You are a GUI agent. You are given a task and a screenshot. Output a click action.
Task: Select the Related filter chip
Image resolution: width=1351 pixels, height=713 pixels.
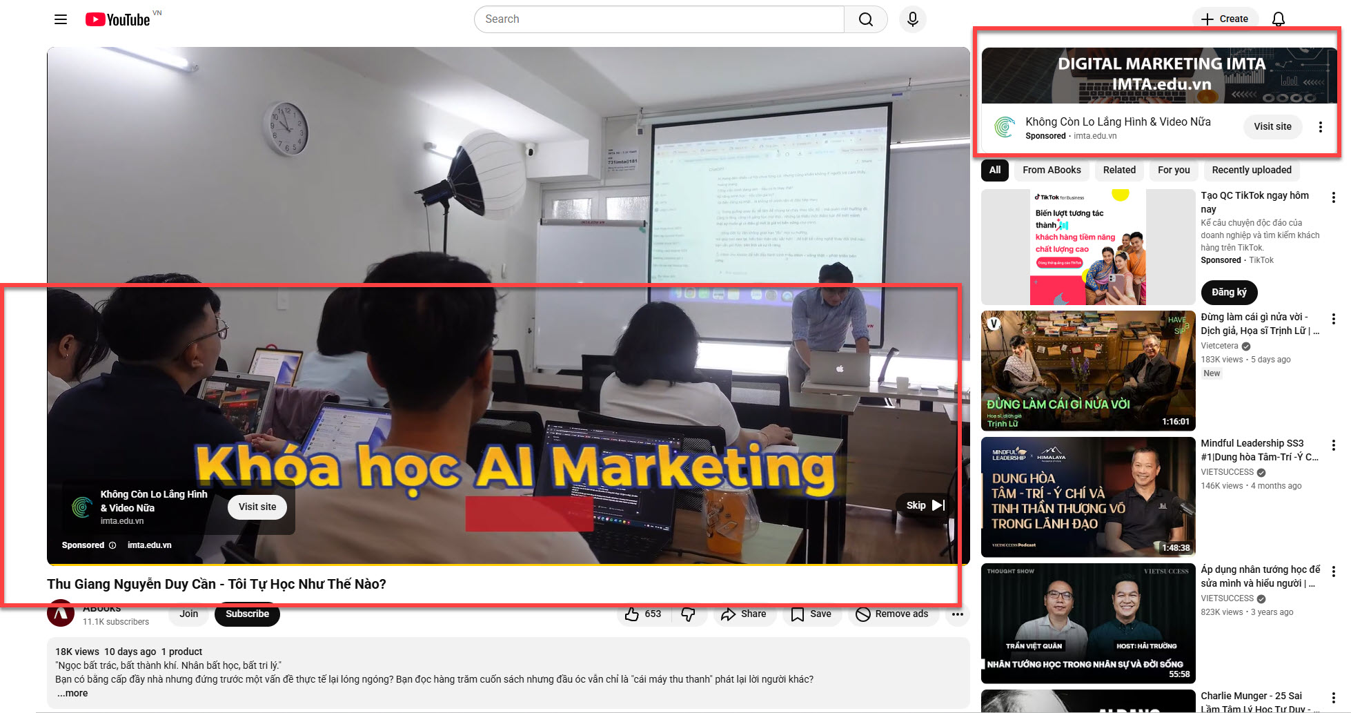1118,170
